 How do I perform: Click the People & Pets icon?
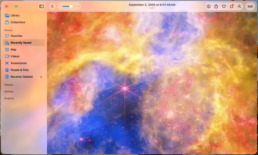(x=7, y=70)
